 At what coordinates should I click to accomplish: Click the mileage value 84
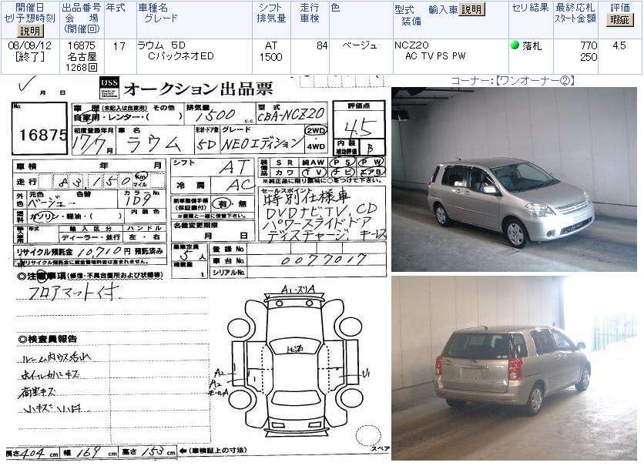coord(322,45)
